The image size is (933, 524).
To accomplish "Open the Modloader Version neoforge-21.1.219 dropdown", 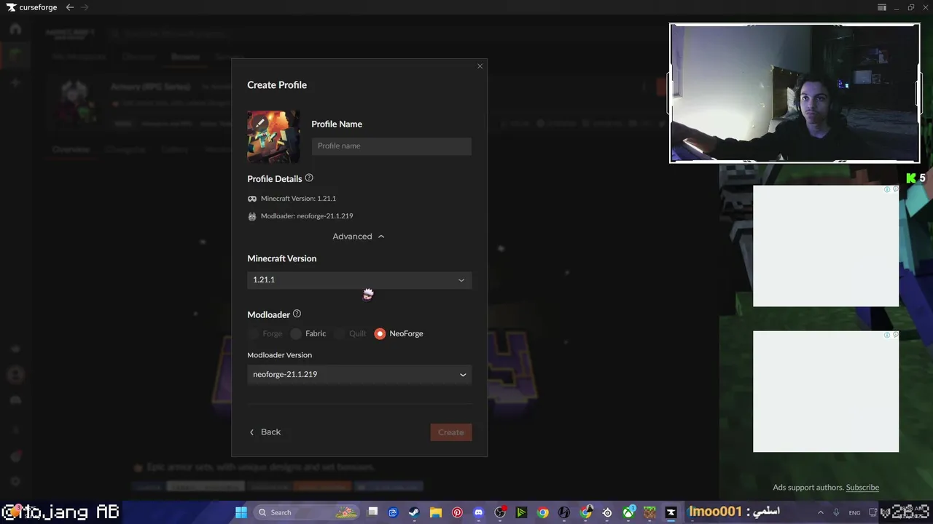I will pyautogui.click(x=359, y=375).
